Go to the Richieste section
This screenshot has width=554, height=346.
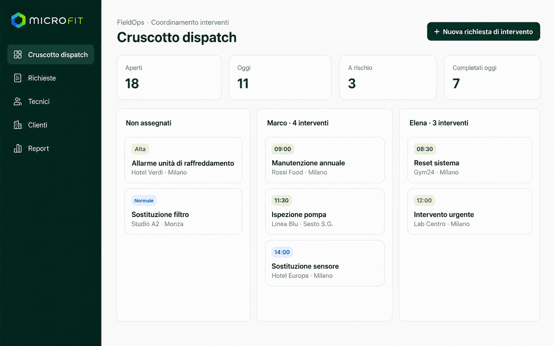[51, 78]
